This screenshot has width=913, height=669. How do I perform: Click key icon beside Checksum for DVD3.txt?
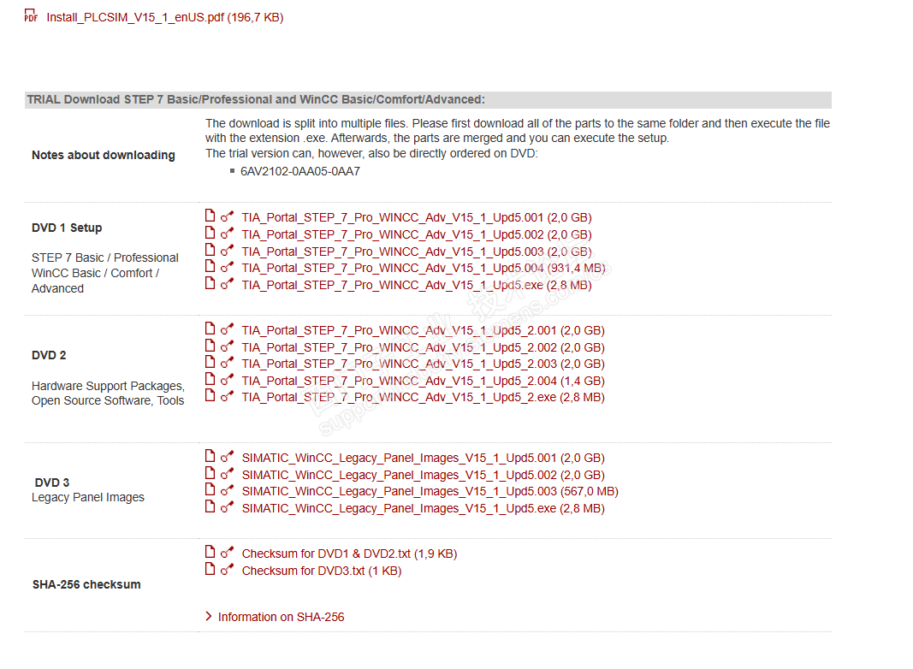point(227,571)
